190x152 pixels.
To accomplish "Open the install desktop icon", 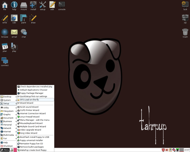I will pyautogui.click(x=33, y=6).
